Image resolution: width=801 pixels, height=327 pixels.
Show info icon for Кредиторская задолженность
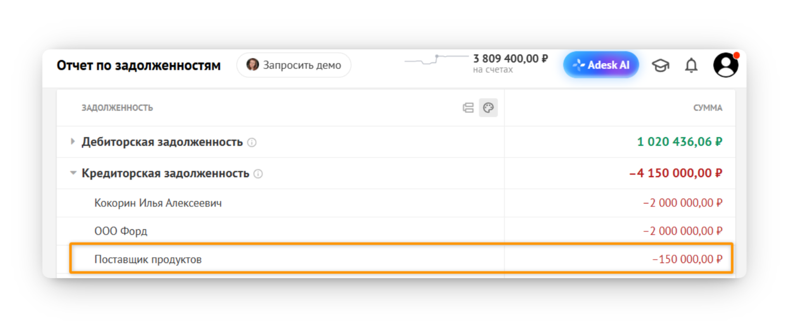point(258,174)
